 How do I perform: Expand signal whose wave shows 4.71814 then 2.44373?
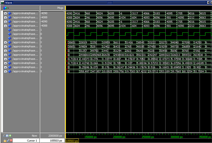point(5,59)
